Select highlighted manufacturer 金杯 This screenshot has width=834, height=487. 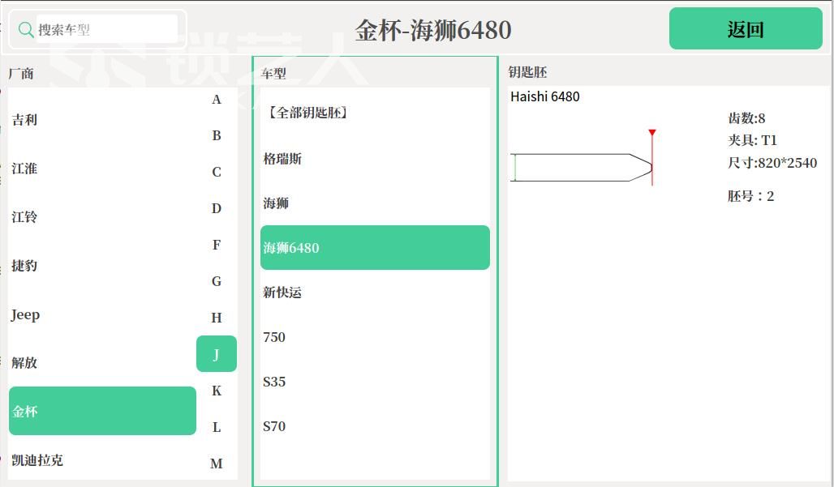point(102,411)
